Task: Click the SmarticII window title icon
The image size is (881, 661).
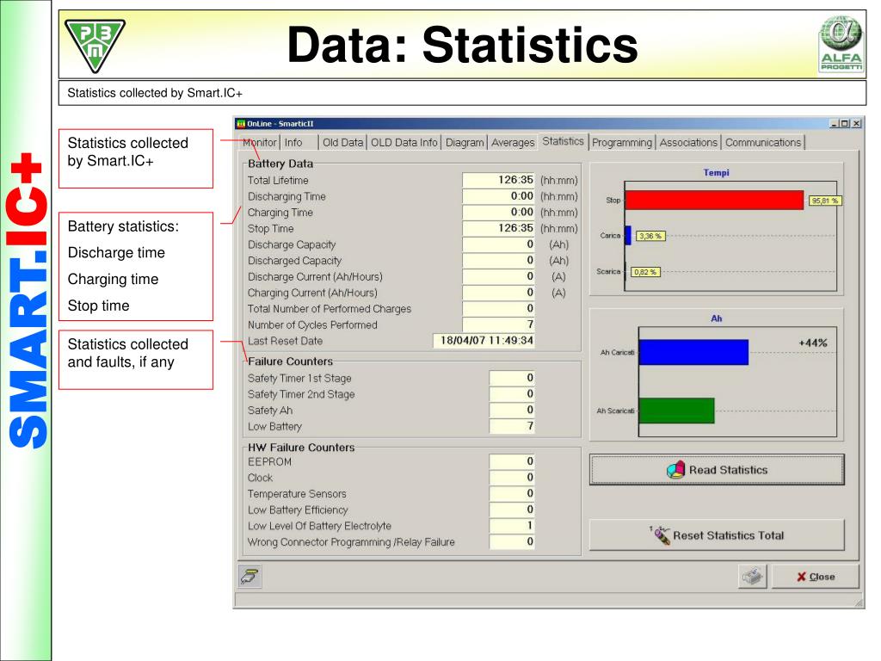Action: (x=241, y=124)
